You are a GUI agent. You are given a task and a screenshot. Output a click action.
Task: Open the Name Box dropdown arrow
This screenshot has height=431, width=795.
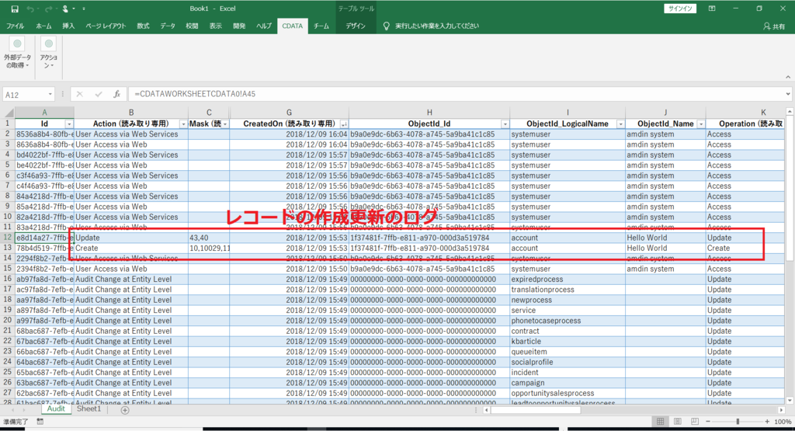tap(50, 94)
